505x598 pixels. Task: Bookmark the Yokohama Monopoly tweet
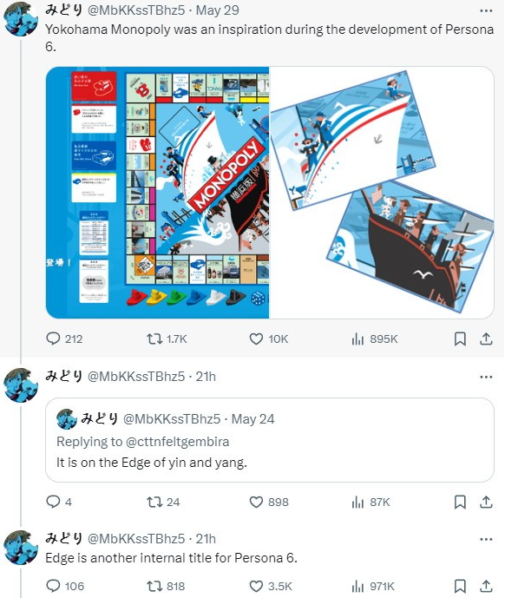pos(460,338)
